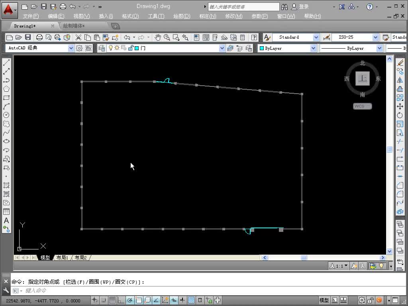Open the layer list dropdown showing 门
Viewport: 408px width, 306px height.
(222, 48)
